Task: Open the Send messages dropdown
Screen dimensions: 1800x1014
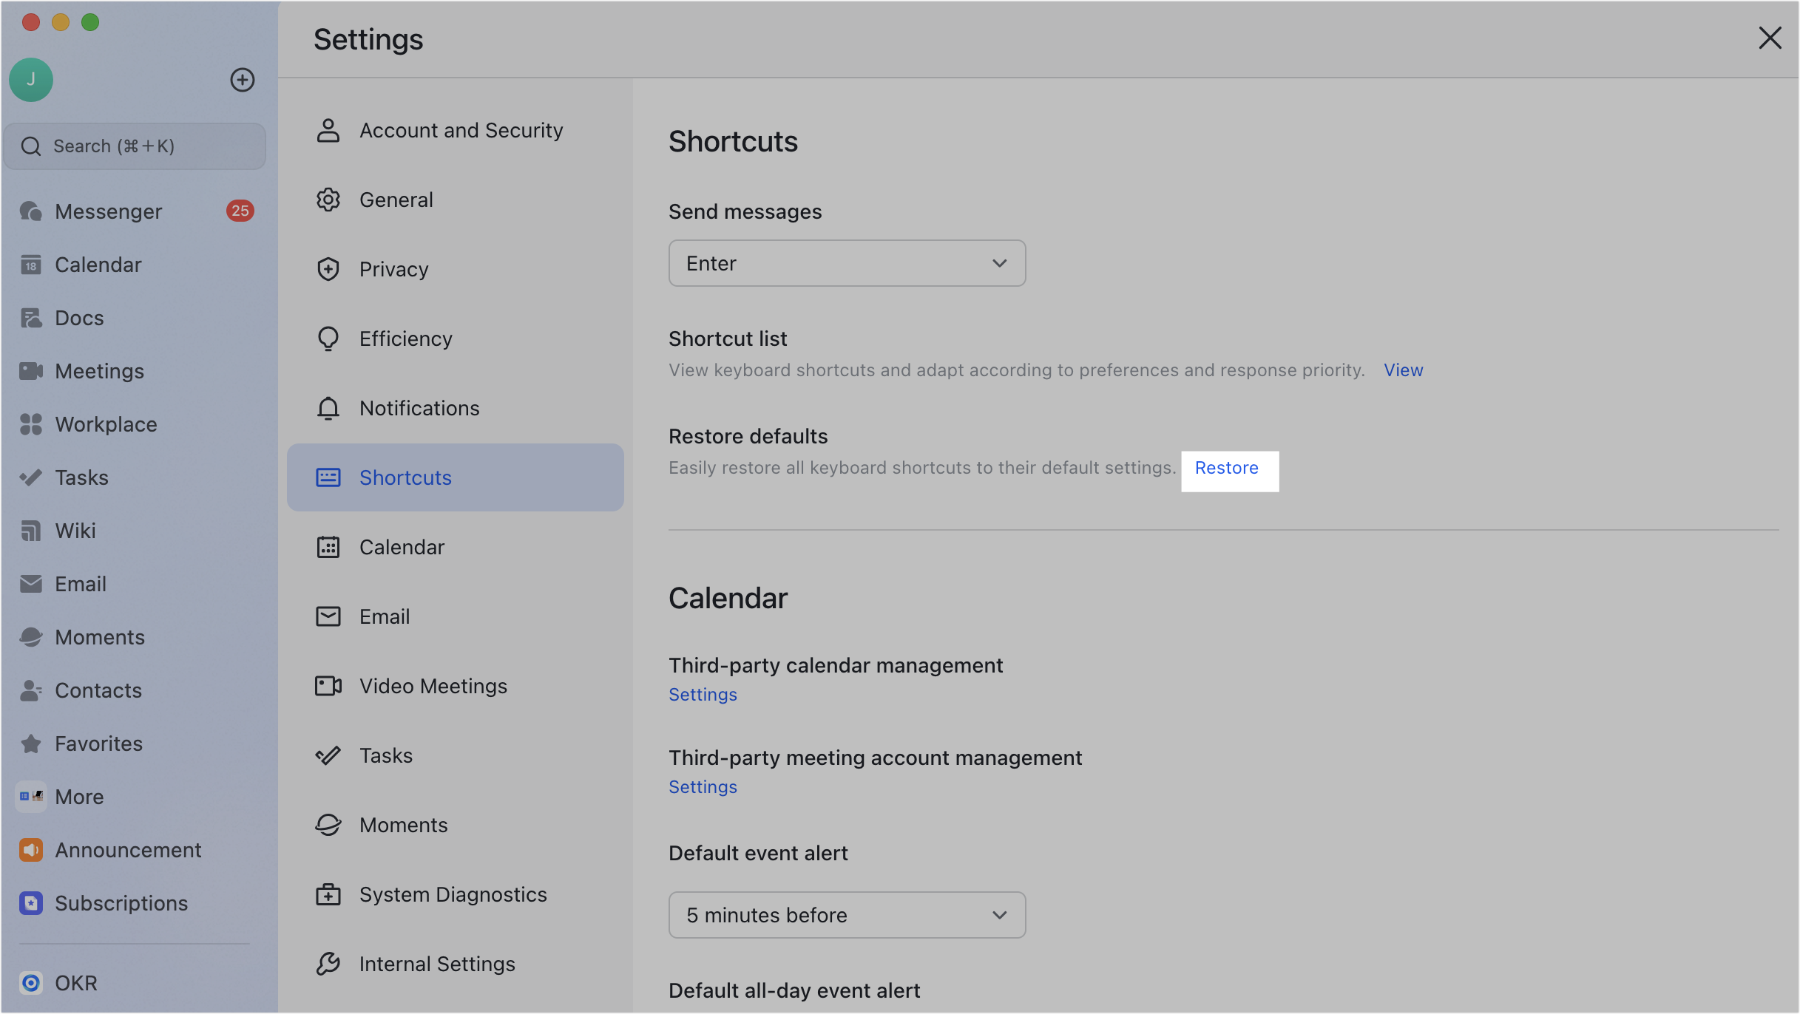Action: pos(846,263)
